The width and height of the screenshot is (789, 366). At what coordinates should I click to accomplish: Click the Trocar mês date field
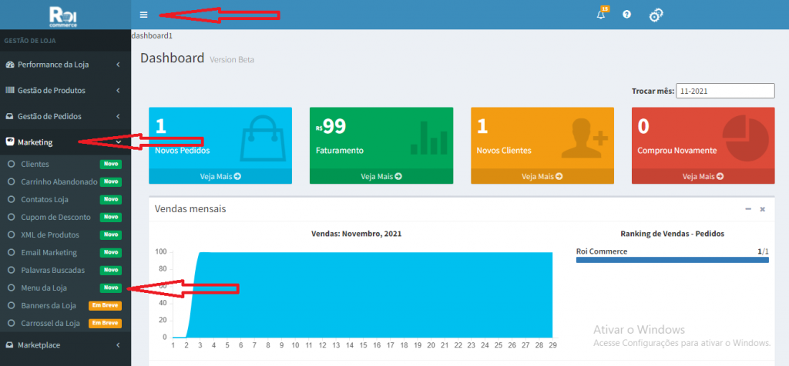coord(725,91)
